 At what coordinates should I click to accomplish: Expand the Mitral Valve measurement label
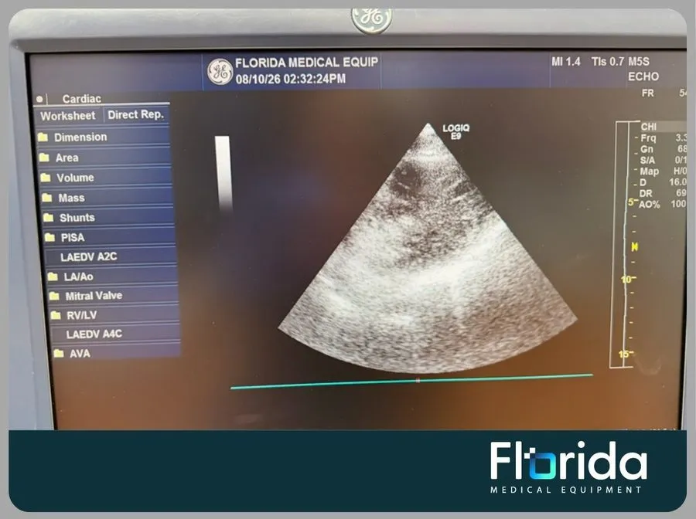94,296
